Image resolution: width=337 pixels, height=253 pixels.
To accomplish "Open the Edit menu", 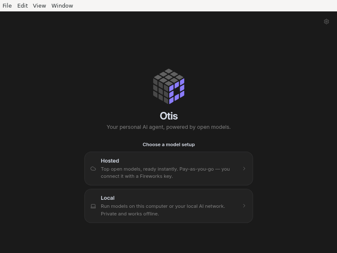I will pyautogui.click(x=23, y=6).
